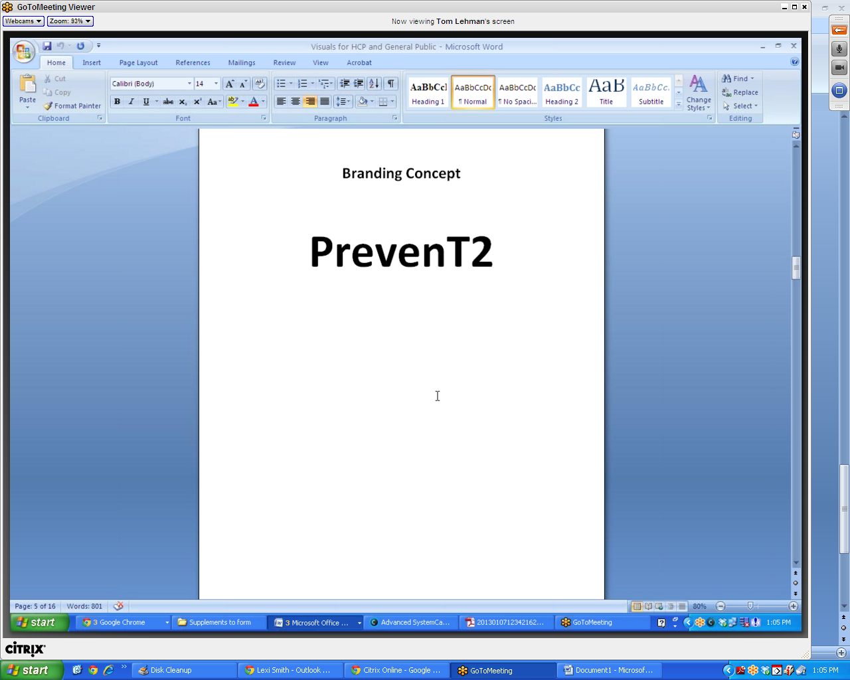Switch to the Mailings tab

click(242, 62)
